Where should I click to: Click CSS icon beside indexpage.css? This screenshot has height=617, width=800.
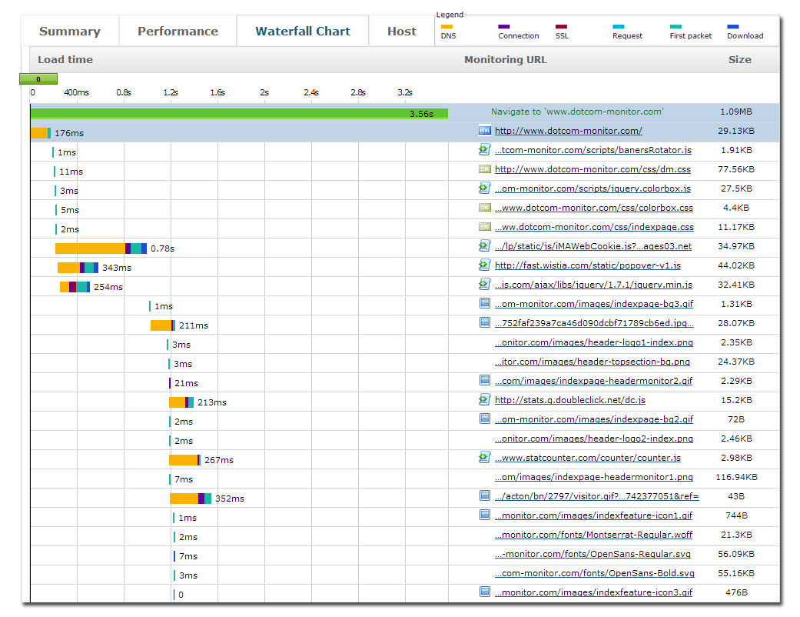(485, 227)
